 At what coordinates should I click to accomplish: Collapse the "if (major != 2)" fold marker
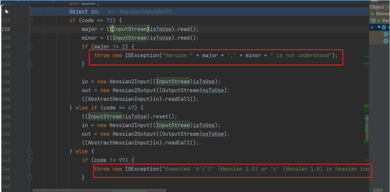pyautogui.click(x=30, y=47)
